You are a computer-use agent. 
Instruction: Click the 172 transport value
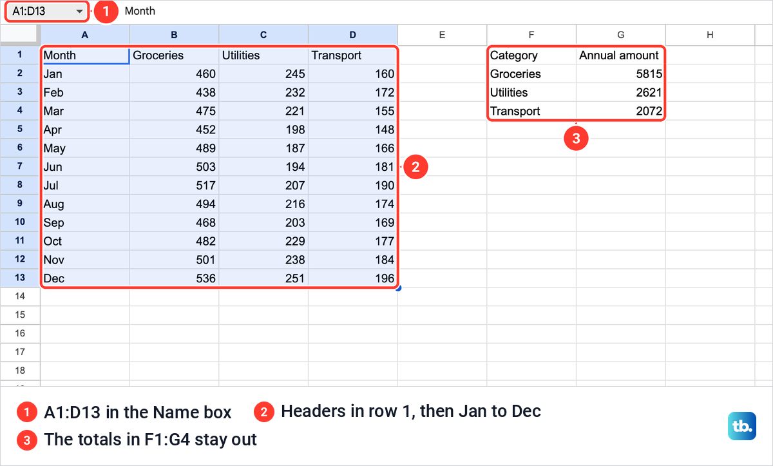353,93
